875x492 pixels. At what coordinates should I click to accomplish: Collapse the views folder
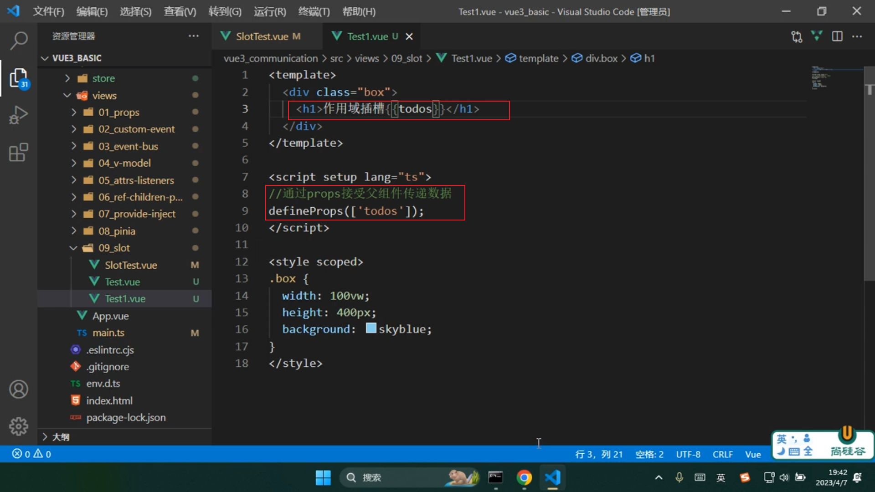[124, 95]
